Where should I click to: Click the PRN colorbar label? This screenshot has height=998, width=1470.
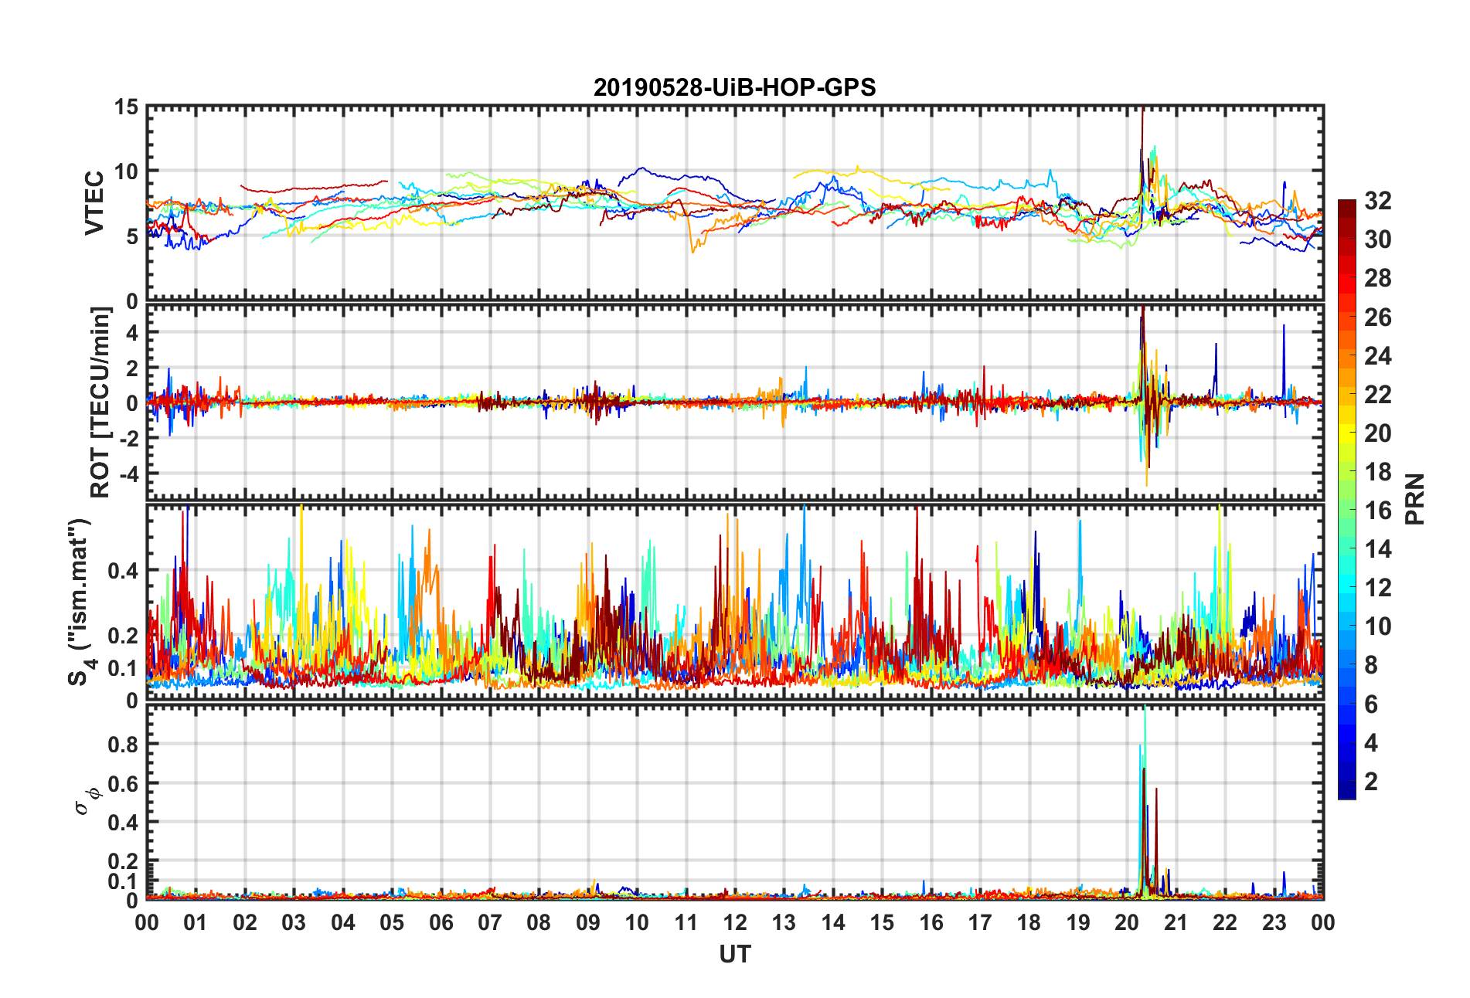[1415, 499]
